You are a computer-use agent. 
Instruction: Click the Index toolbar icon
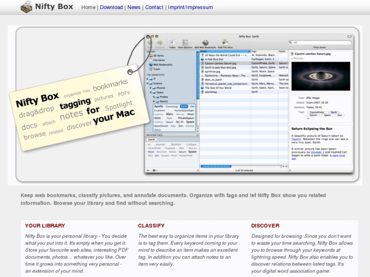tap(173, 43)
